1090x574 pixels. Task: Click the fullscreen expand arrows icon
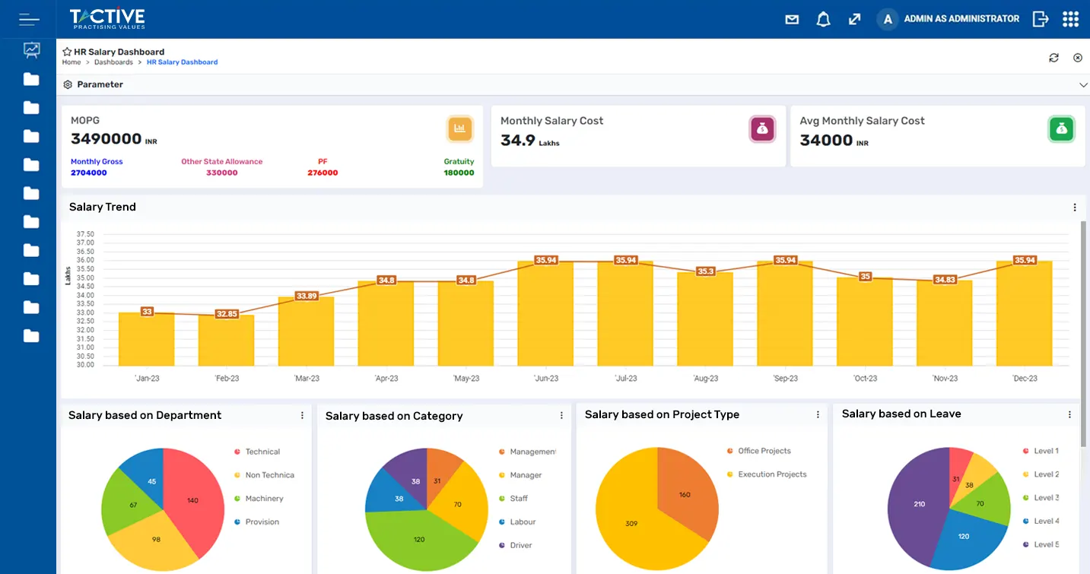coord(854,18)
